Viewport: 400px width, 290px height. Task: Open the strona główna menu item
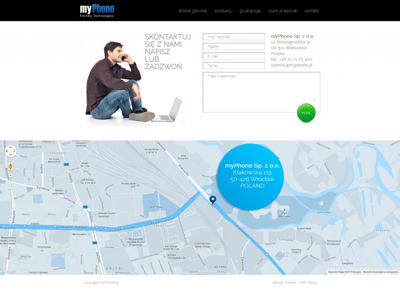coord(193,11)
